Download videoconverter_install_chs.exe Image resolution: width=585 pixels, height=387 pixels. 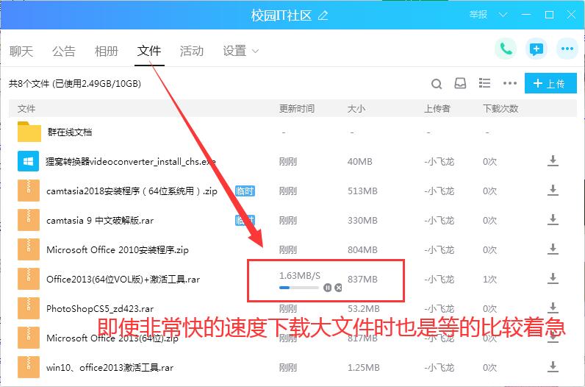click(553, 161)
